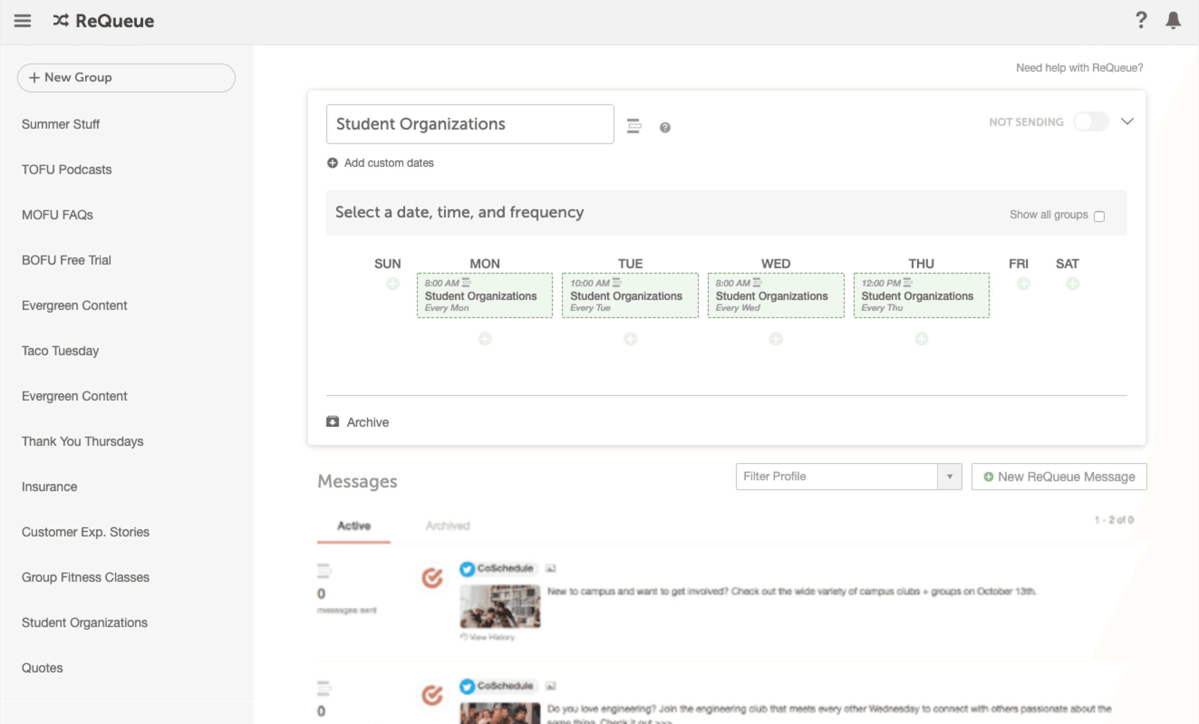Open the 12:00 PM Every Thu schedule card

921,295
